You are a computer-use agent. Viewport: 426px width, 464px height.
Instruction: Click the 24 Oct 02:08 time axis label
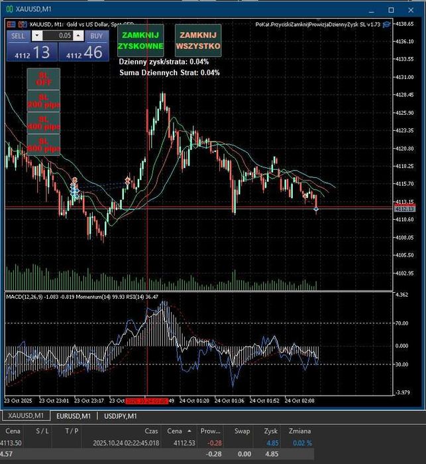(x=299, y=401)
